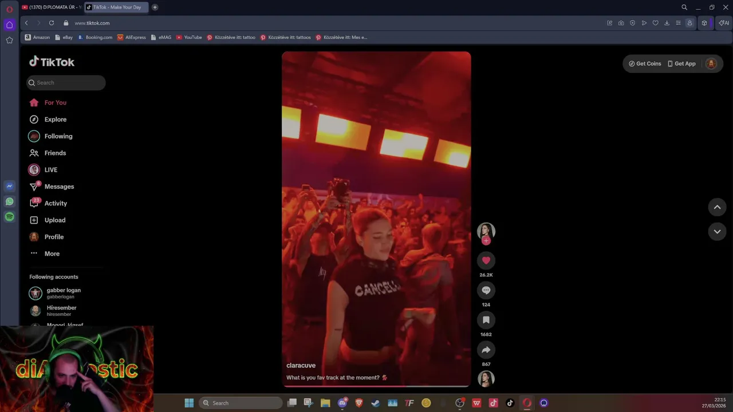Open Brave browser from taskbar

359,403
